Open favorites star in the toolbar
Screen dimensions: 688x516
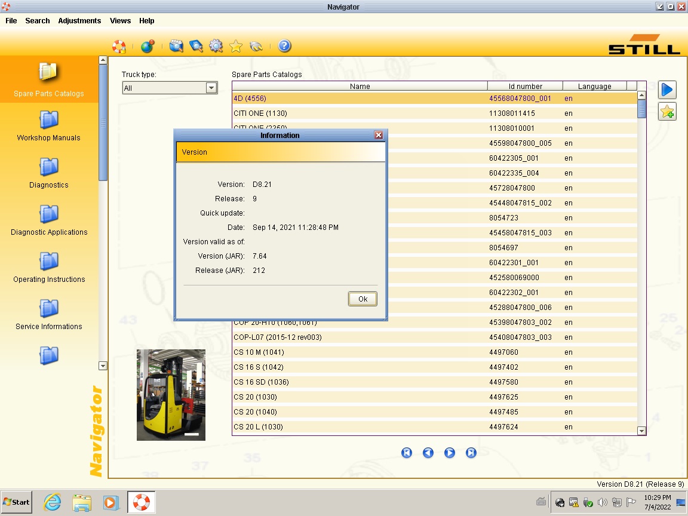click(x=236, y=46)
